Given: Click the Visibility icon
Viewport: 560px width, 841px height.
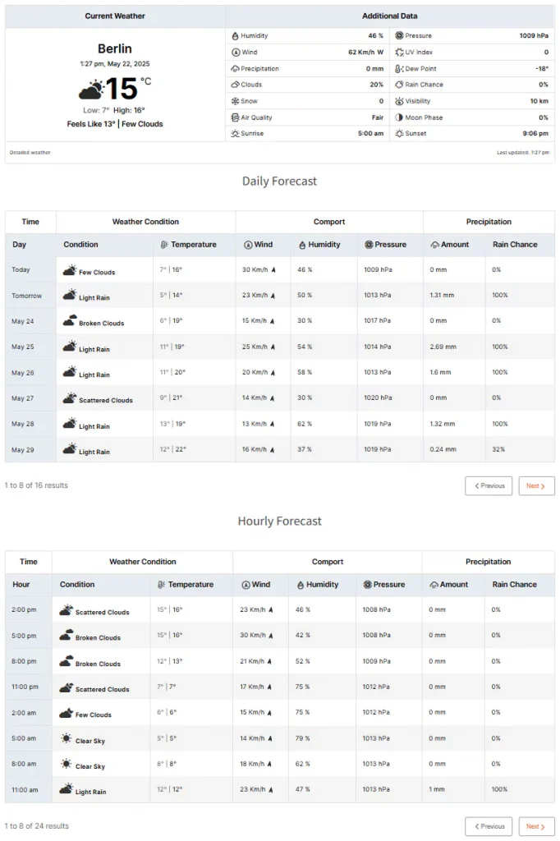Looking at the screenshot, I should click(399, 101).
